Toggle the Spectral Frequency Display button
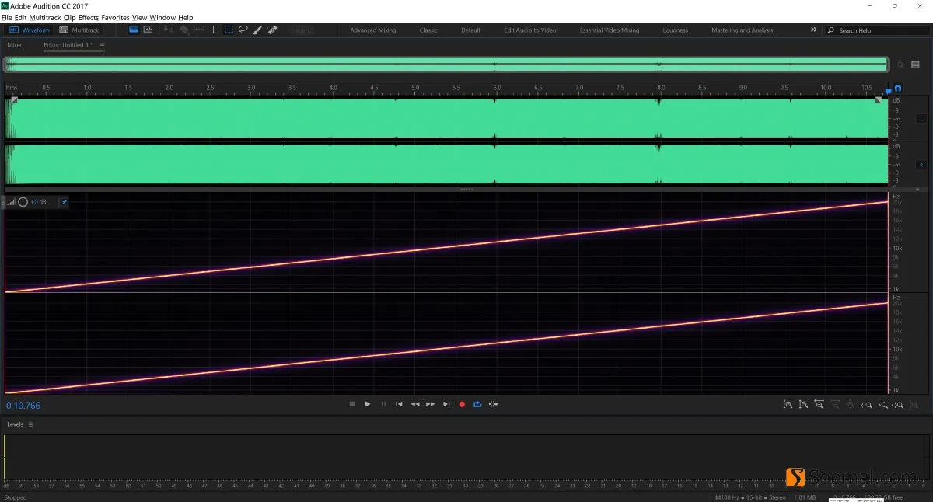 [134, 30]
